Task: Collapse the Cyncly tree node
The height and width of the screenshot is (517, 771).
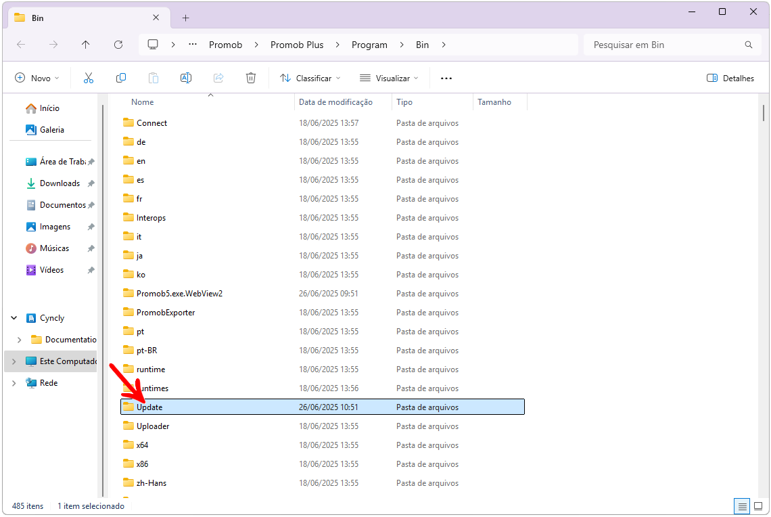Action: point(14,318)
